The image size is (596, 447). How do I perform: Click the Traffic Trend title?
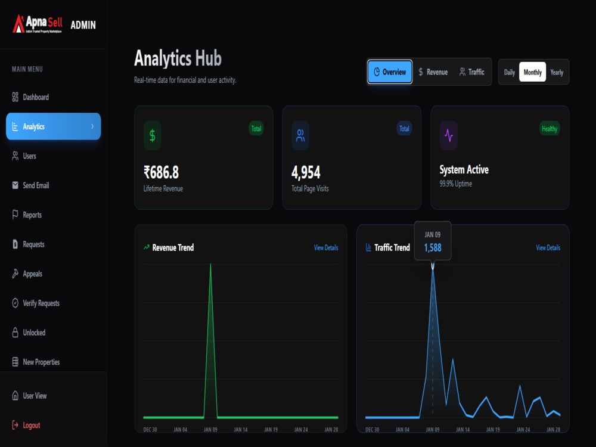392,247
